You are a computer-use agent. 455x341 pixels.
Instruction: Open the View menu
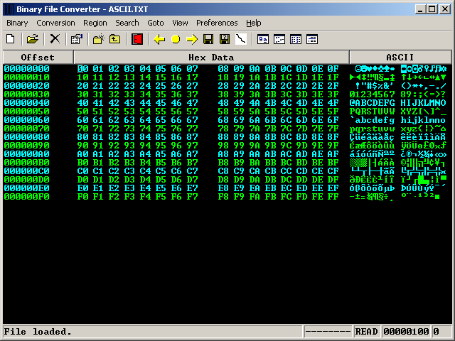click(180, 23)
